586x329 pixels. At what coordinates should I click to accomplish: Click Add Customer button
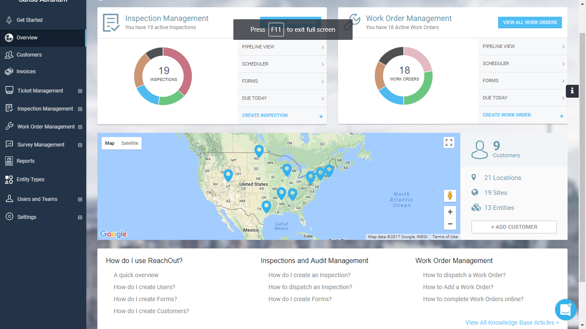pyautogui.click(x=514, y=227)
